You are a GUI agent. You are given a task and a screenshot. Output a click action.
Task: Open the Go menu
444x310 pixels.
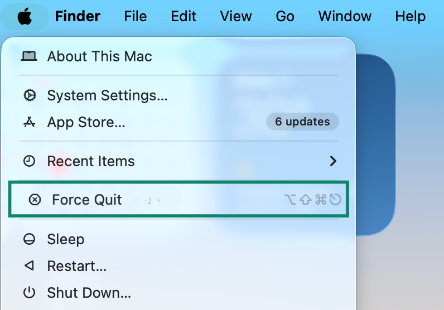click(x=285, y=16)
